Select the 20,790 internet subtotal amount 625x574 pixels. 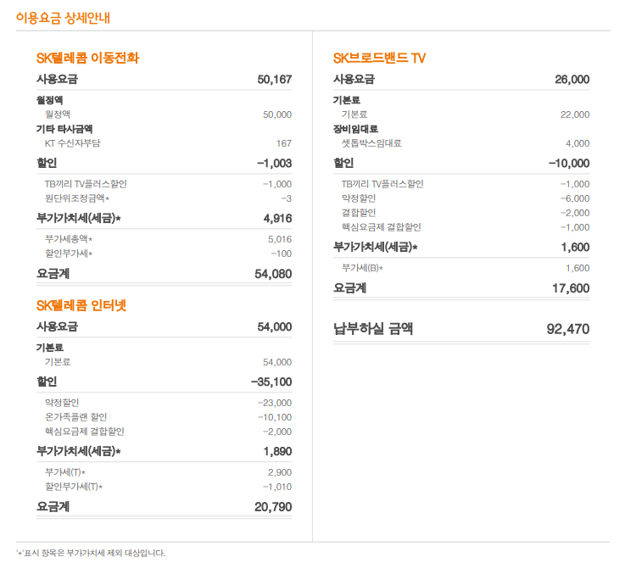click(273, 507)
